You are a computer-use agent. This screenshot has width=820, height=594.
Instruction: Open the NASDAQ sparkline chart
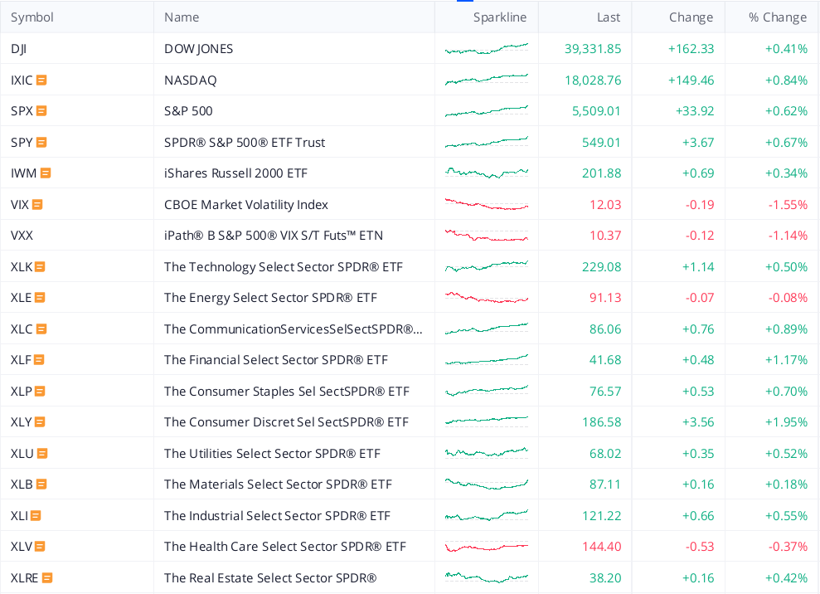click(x=487, y=80)
